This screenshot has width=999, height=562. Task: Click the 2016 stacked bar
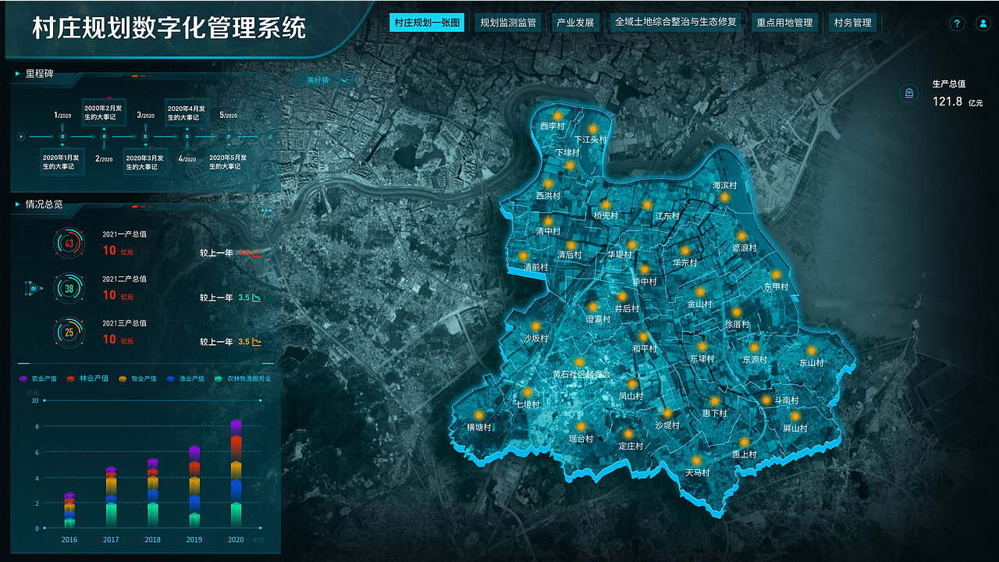69,510
